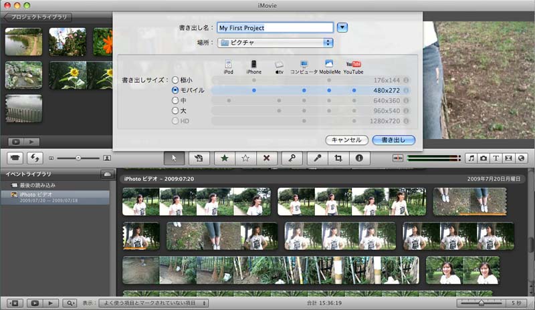The image size is (535, 310).
Task: Toggle audio skimming icon beside level meter
Action: [x=398, y=158]
